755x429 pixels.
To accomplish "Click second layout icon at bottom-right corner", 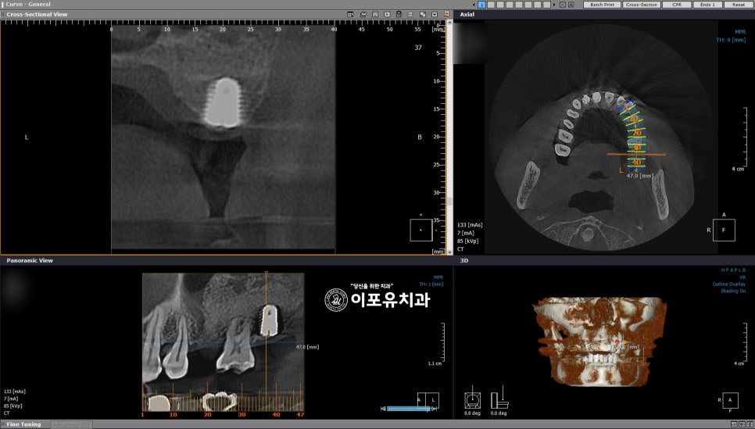I will tap(742, 424).
